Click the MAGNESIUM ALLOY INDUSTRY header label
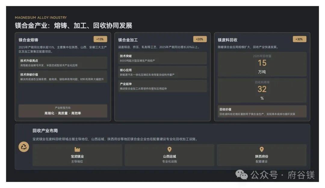 point(41,18)
